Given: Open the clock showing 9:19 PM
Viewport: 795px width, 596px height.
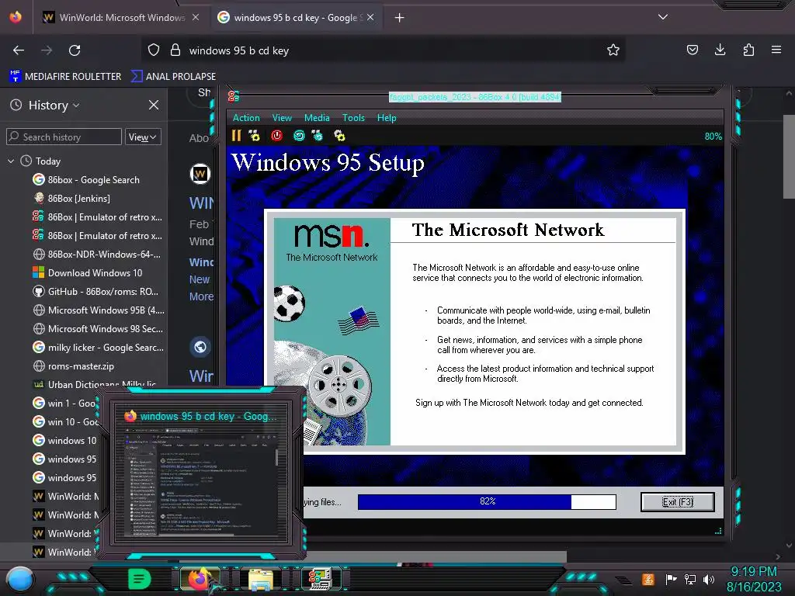Looking at the screenshot, I should pos(754,579).
